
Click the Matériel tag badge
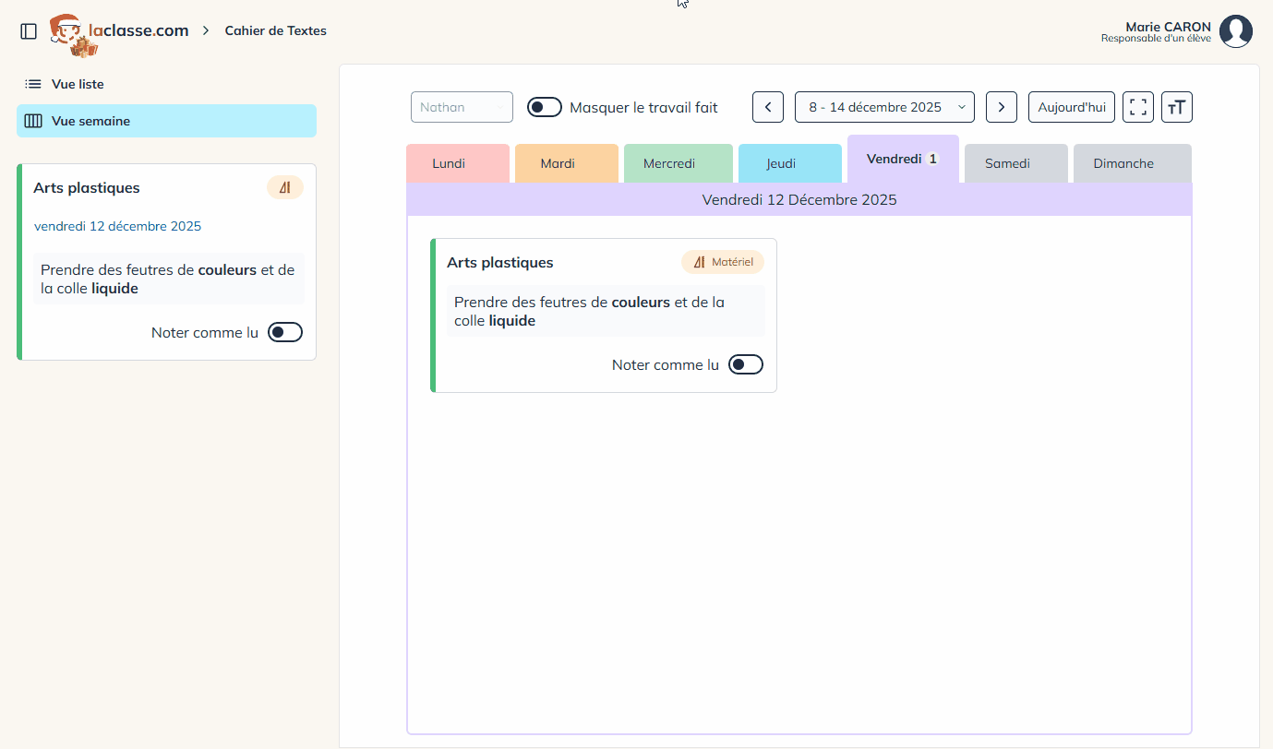(x=723, y=262)
